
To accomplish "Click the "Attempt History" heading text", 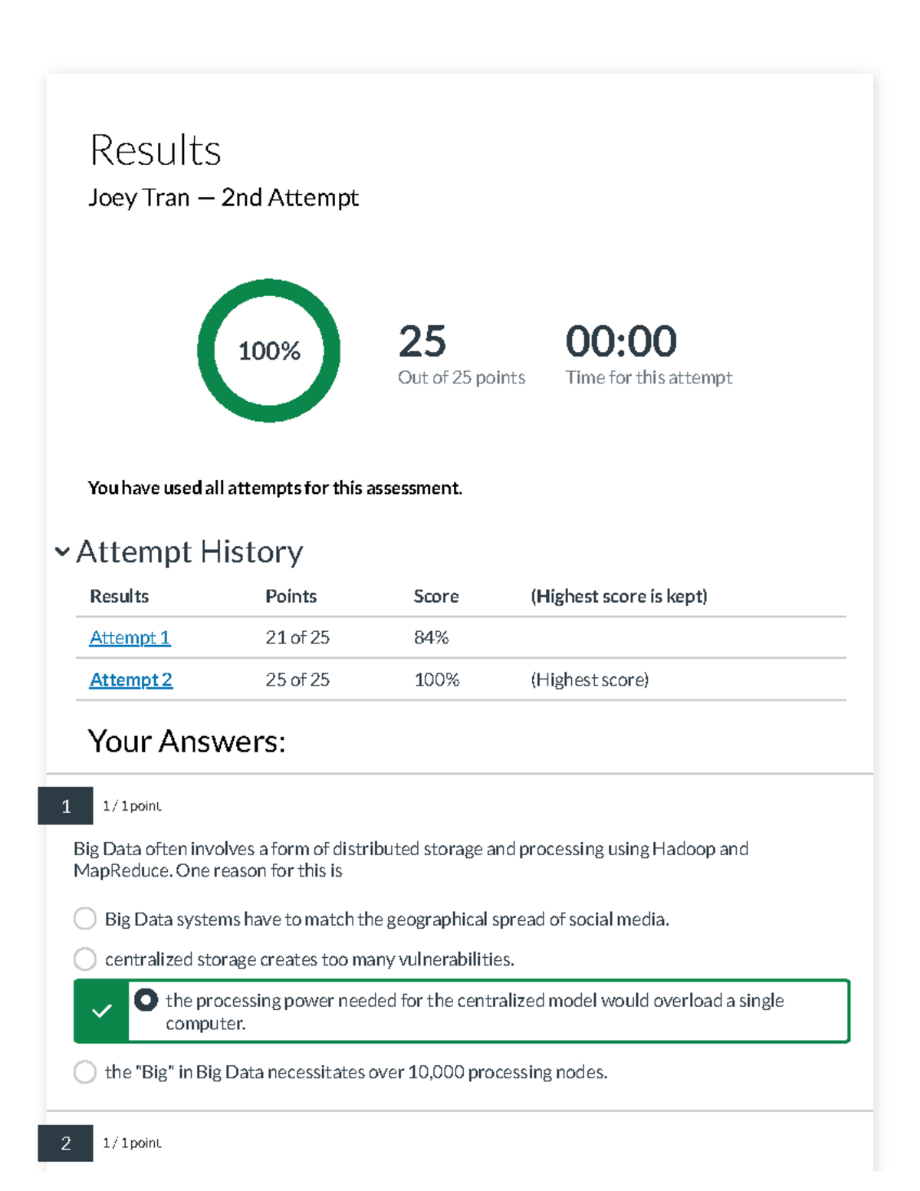I will (x=189, y=551).
